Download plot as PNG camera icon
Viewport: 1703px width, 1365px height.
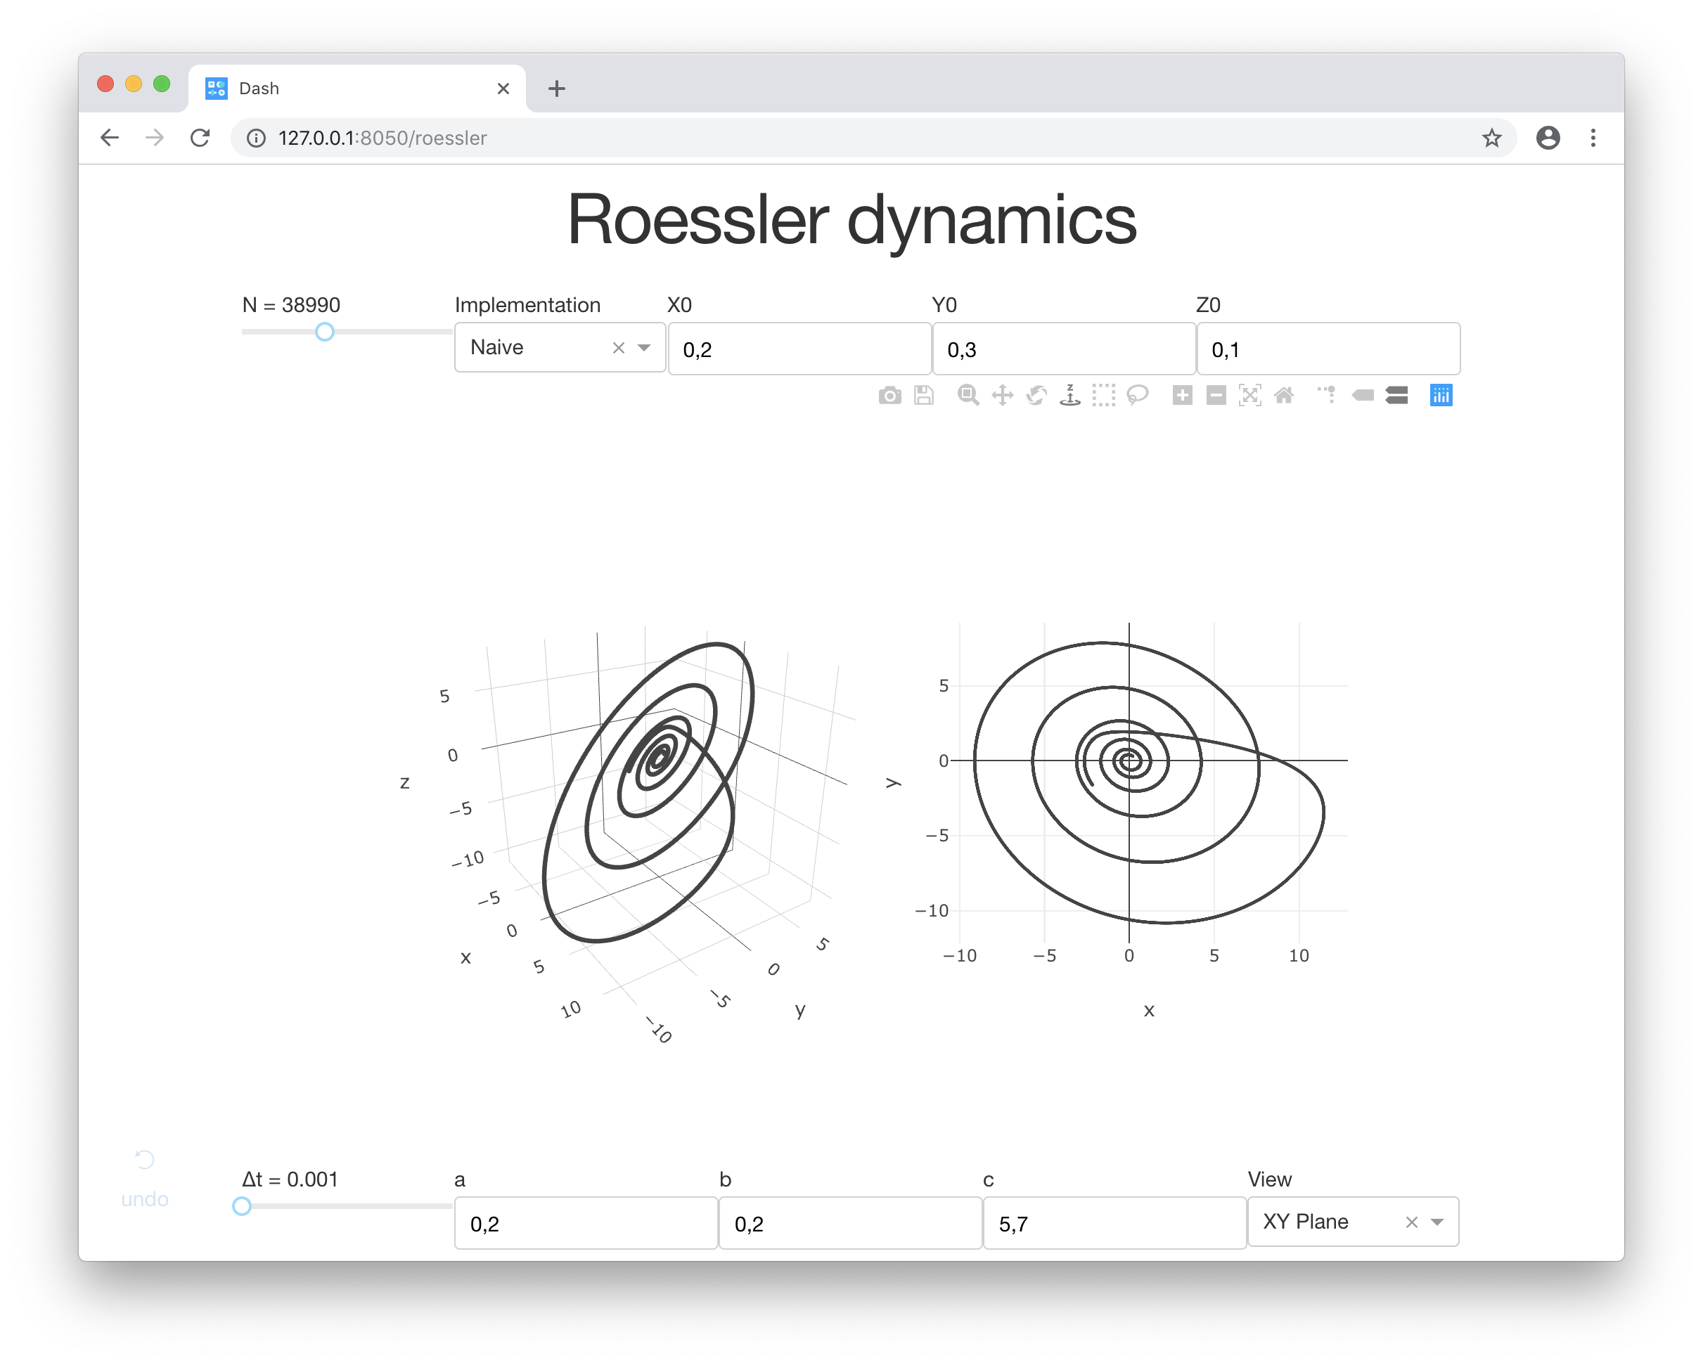point(889,396)
